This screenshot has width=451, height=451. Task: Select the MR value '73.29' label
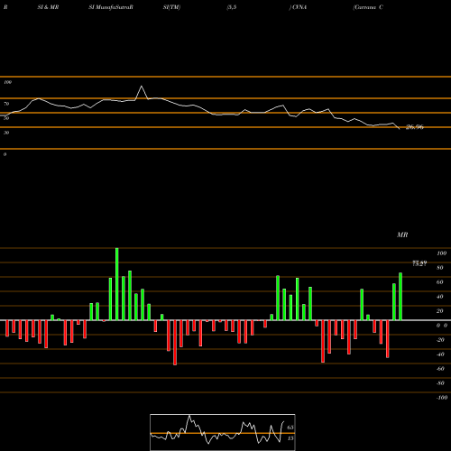pyautogui.click(x=419, y=263)
